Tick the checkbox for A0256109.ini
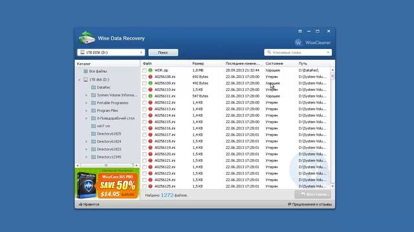This screenshot has height=232, width=414. click(x=144, y=83)
